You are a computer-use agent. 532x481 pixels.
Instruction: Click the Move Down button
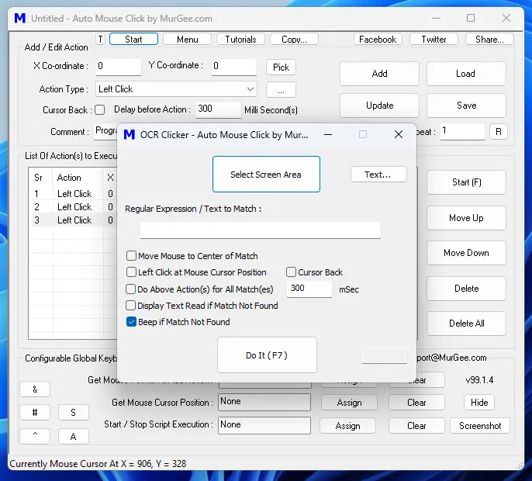(466, 253)
